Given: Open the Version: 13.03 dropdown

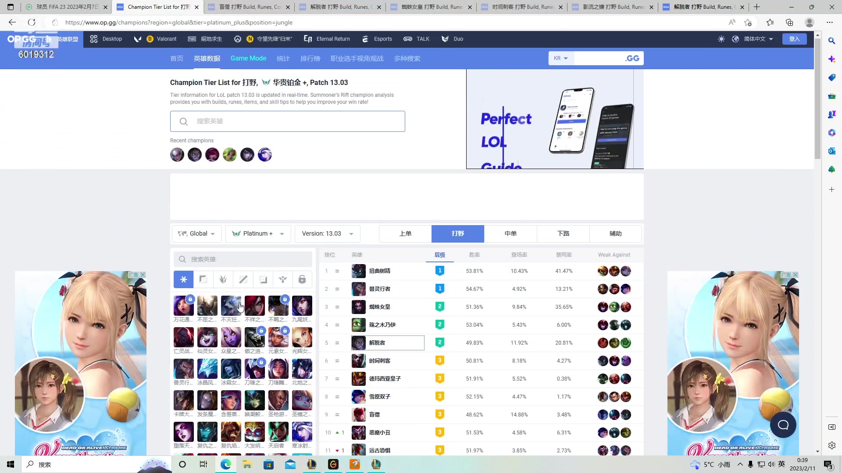Looking at the screenshot, I should [x=328, y=234].
